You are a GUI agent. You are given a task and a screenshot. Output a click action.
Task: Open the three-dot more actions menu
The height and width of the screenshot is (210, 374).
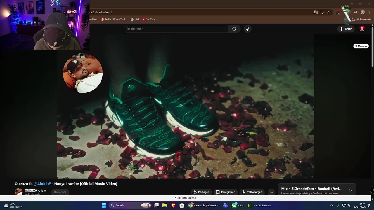(x=271, y=192)
